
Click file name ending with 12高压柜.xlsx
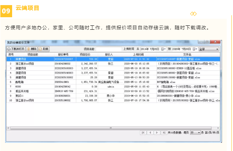(179, 68)
